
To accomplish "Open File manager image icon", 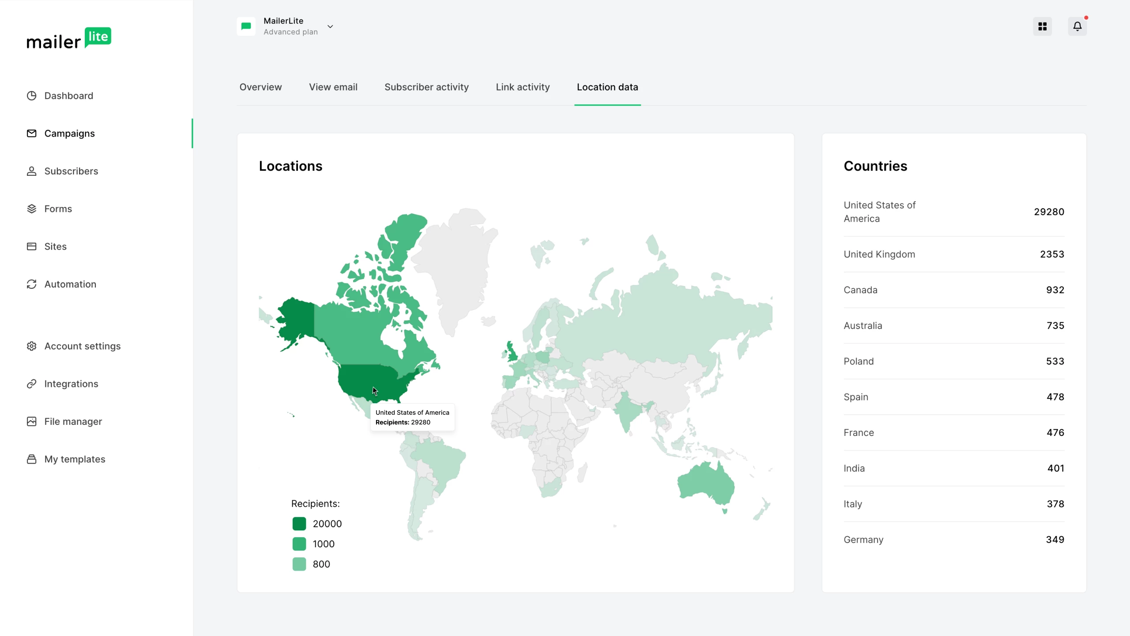I will 31,422.
